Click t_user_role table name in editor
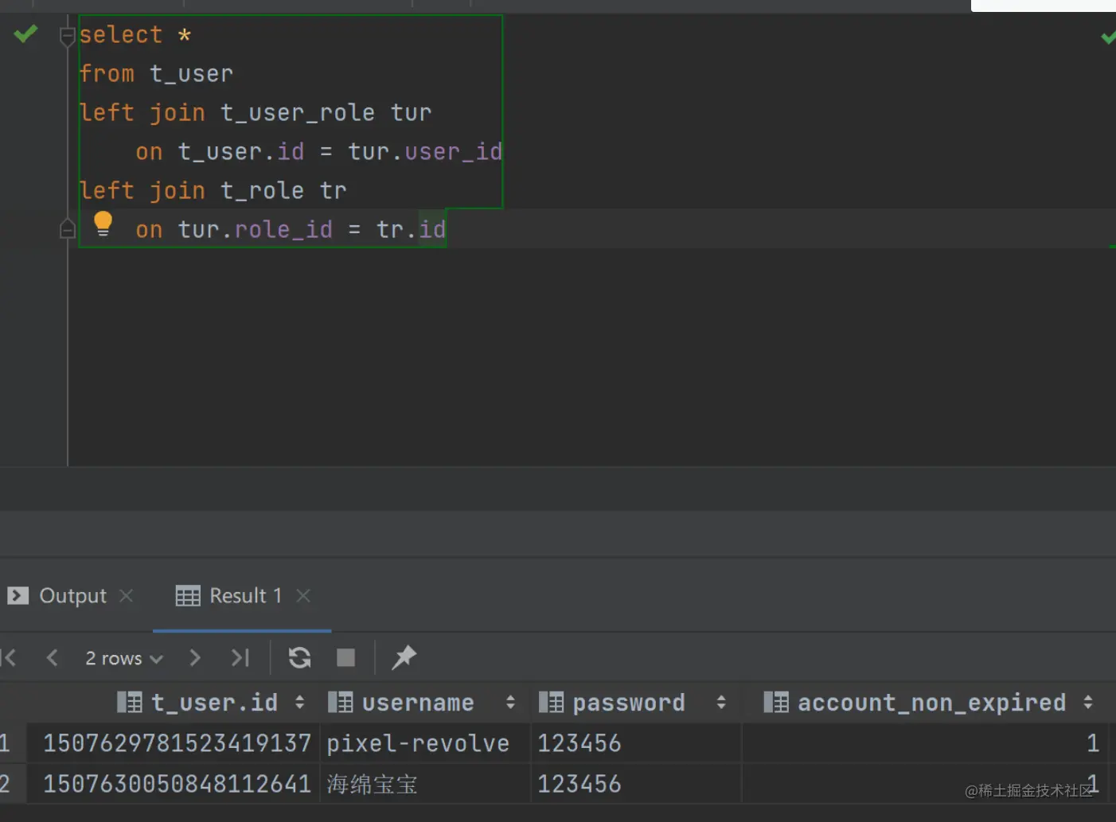This screenshot has width=1116, height=822. tap(298, 113)
